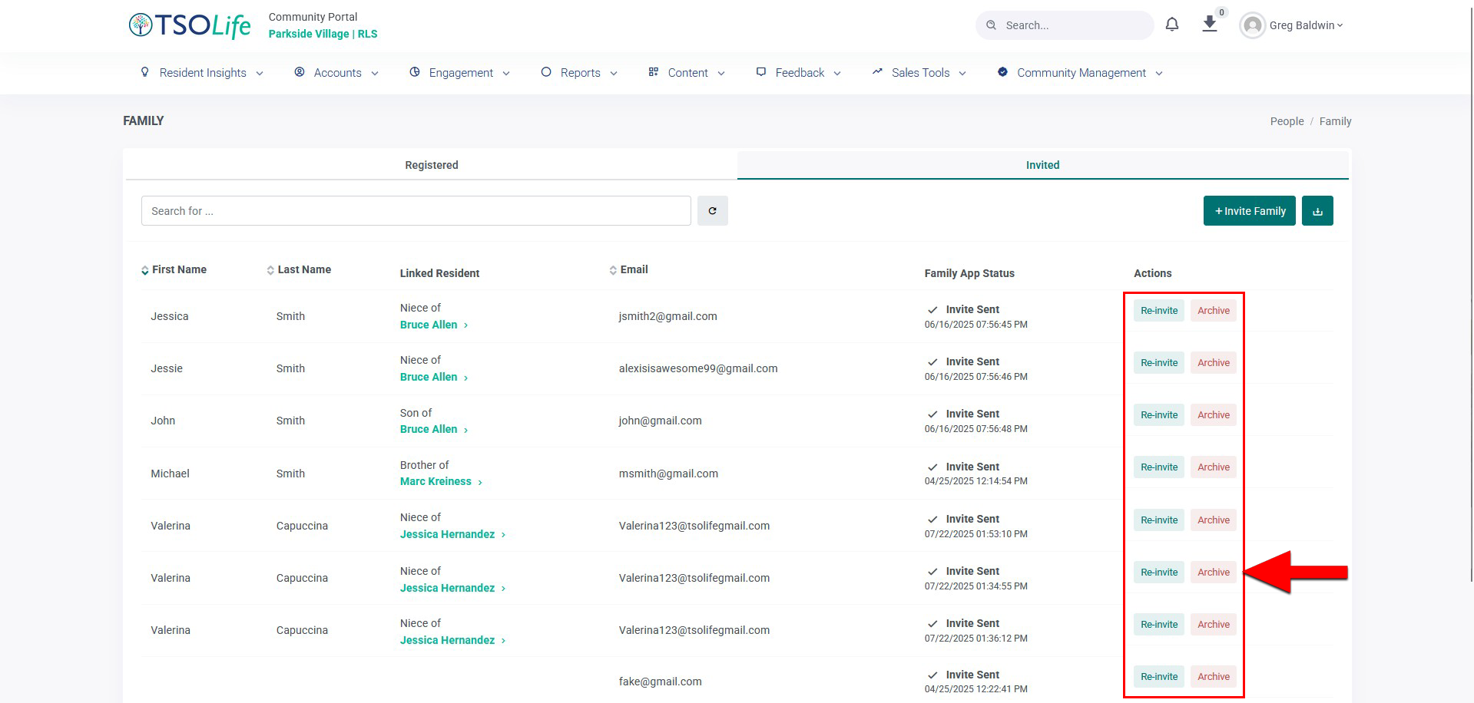
Task: Re-invite John Smith
Action: 1159,414
